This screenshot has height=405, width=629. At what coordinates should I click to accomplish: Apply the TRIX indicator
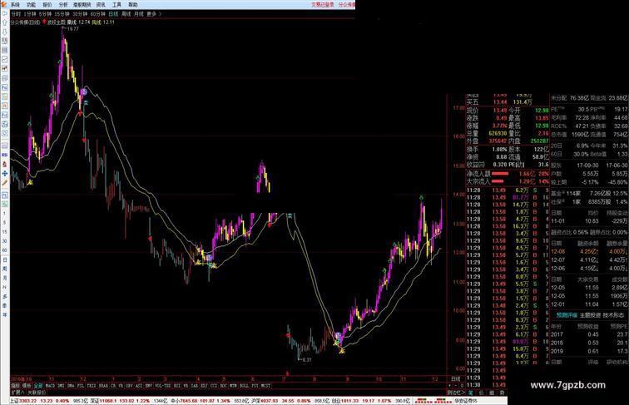coord(92,386)
